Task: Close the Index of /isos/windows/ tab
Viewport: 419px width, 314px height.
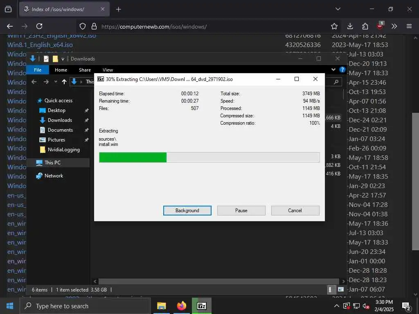Action: pyautogui.click(x=103, y=9)
